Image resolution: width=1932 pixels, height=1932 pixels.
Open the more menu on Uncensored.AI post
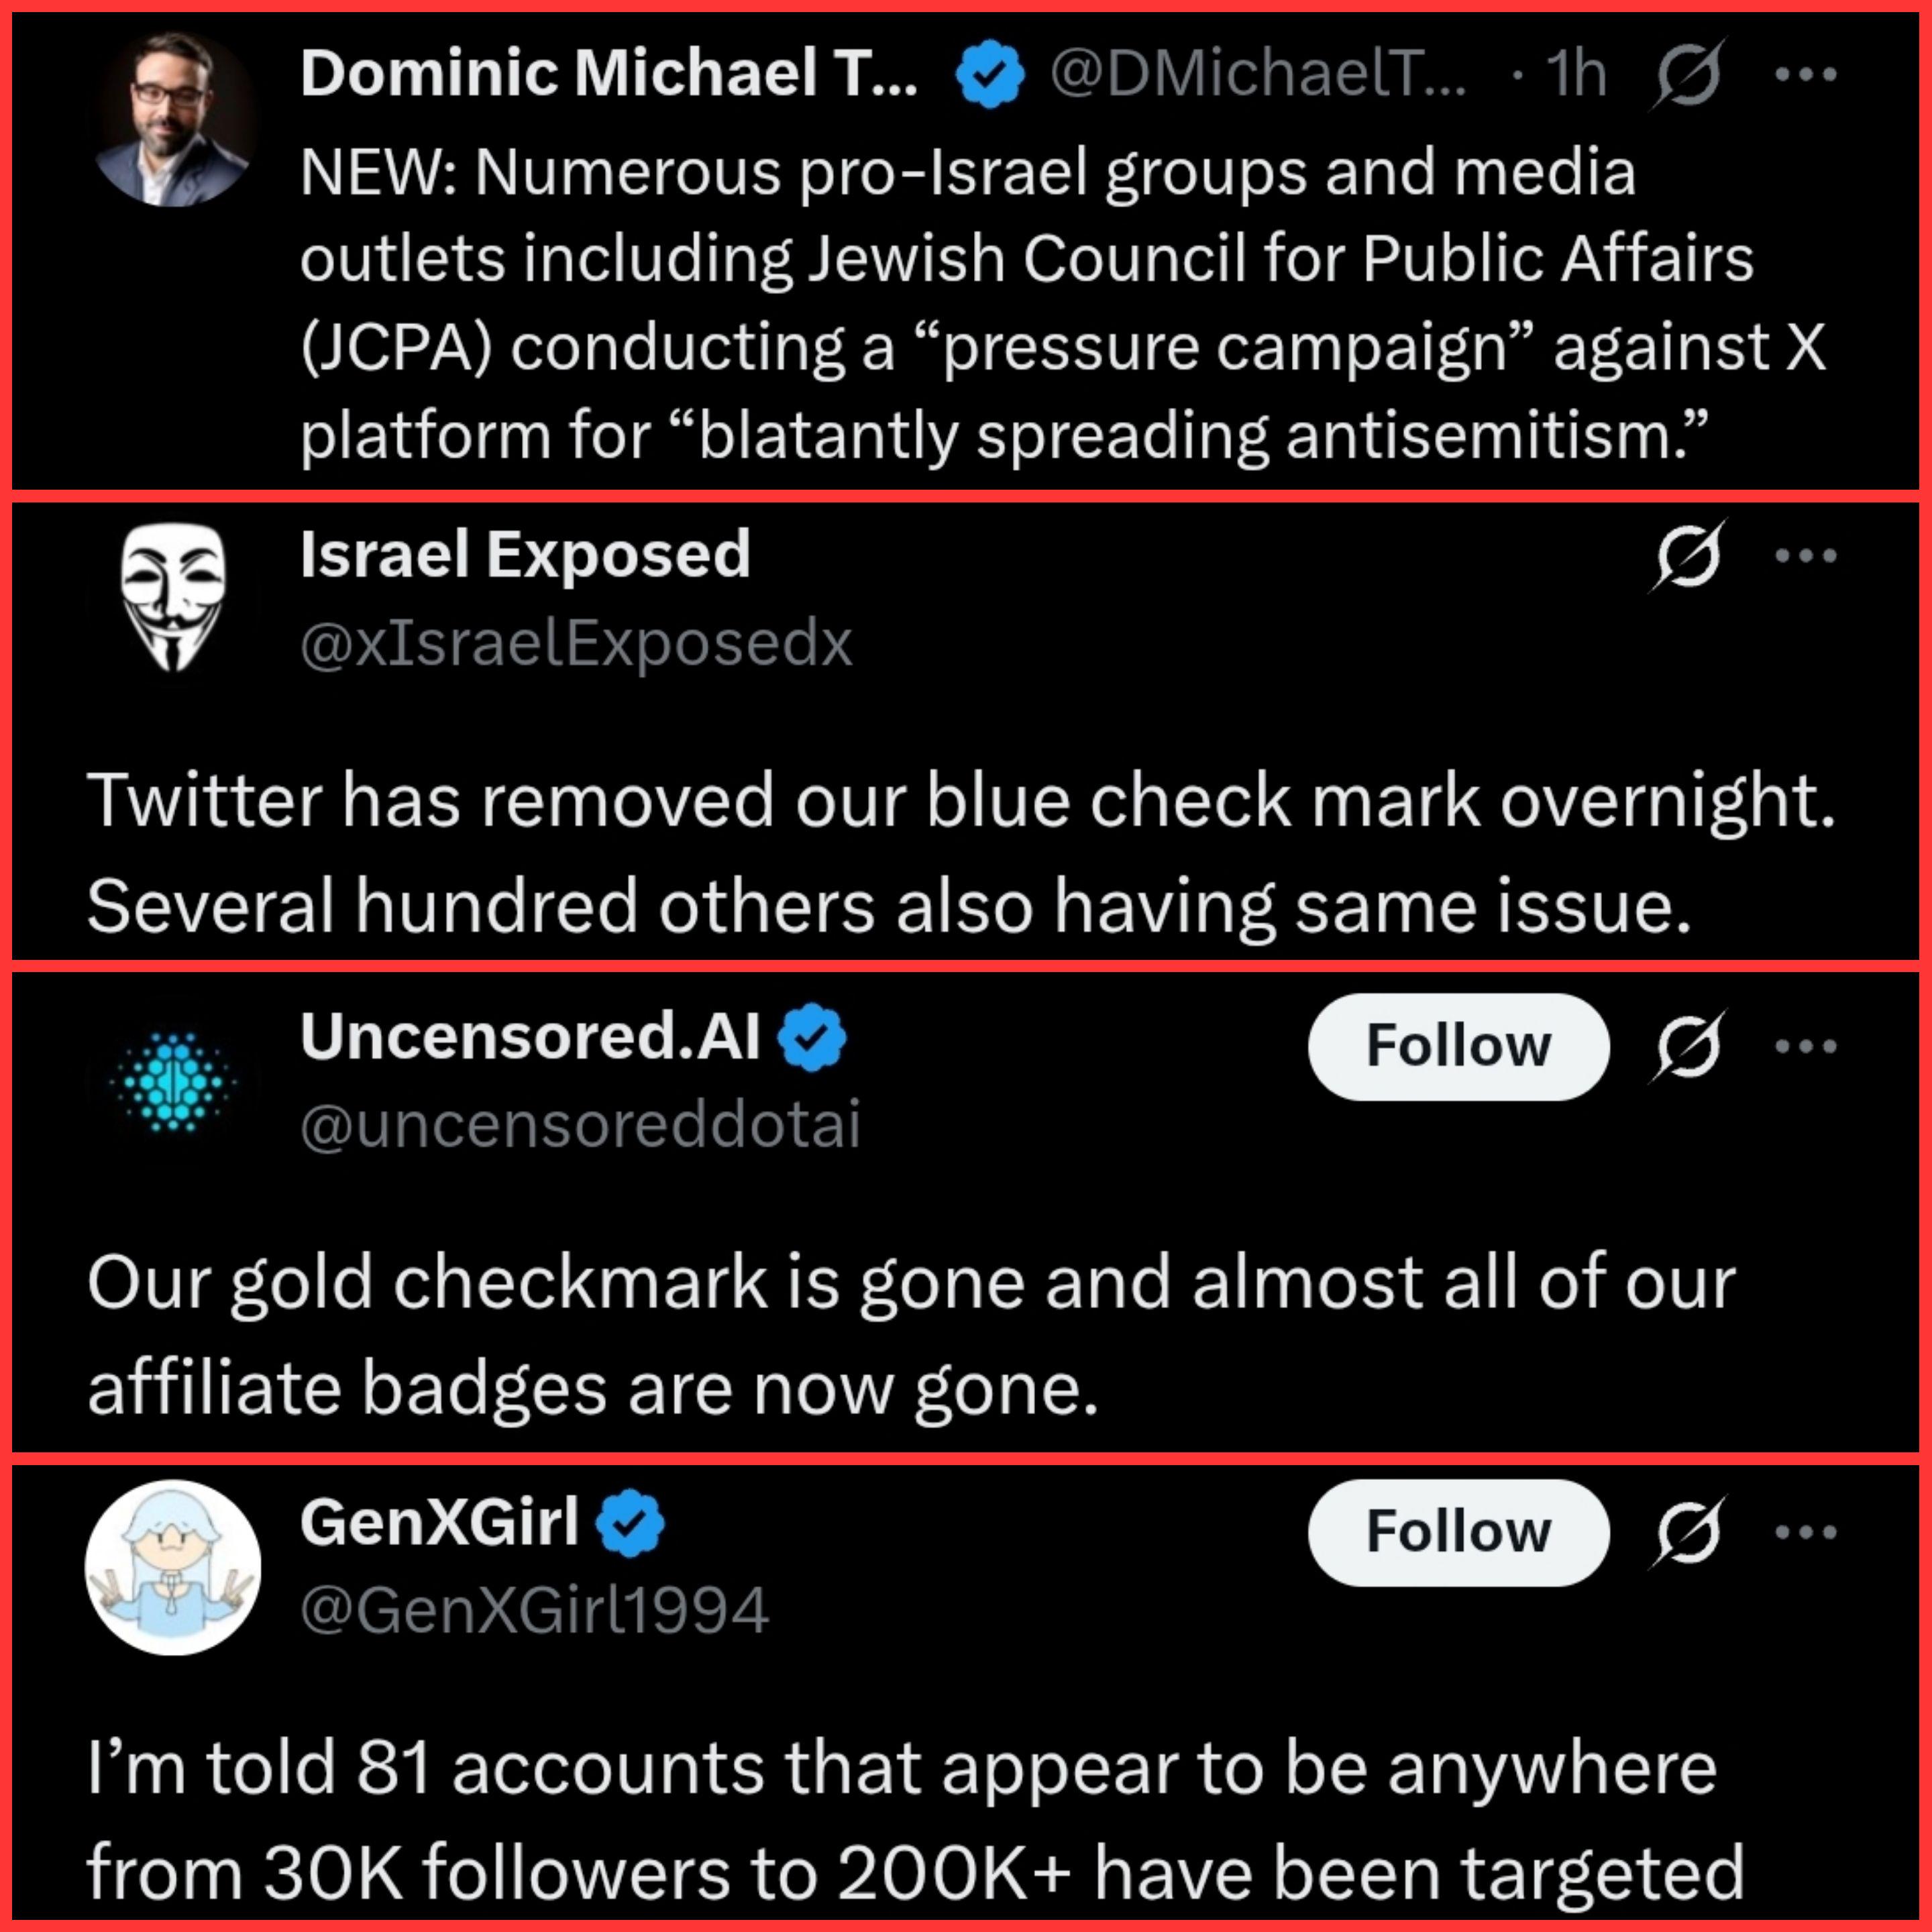tap(1806, 1046)
